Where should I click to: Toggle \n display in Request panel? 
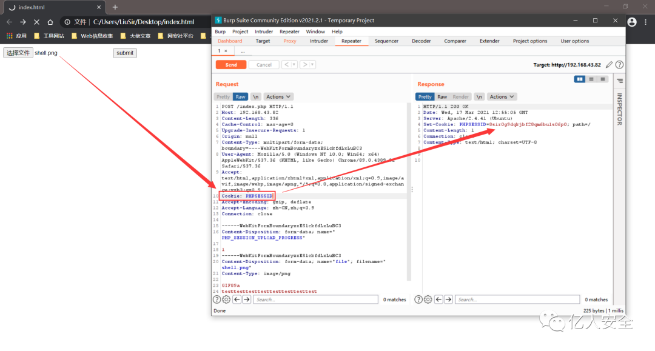[x=256, y=97]
